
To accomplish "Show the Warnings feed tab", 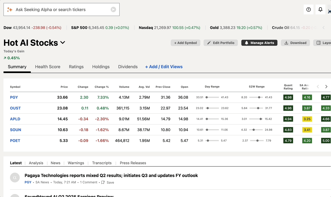I will 76,163.
